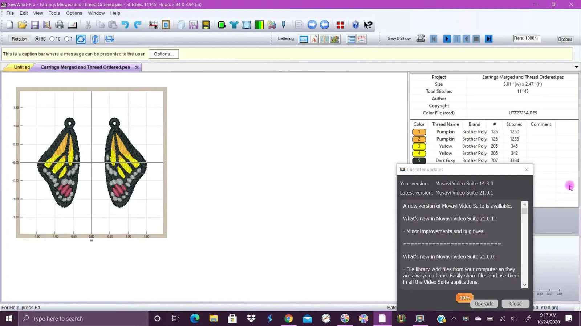This screenshot has height=326, width=581.
Task: Click the orange color swatch 1 Pumpkin
Action: [419, 132]
